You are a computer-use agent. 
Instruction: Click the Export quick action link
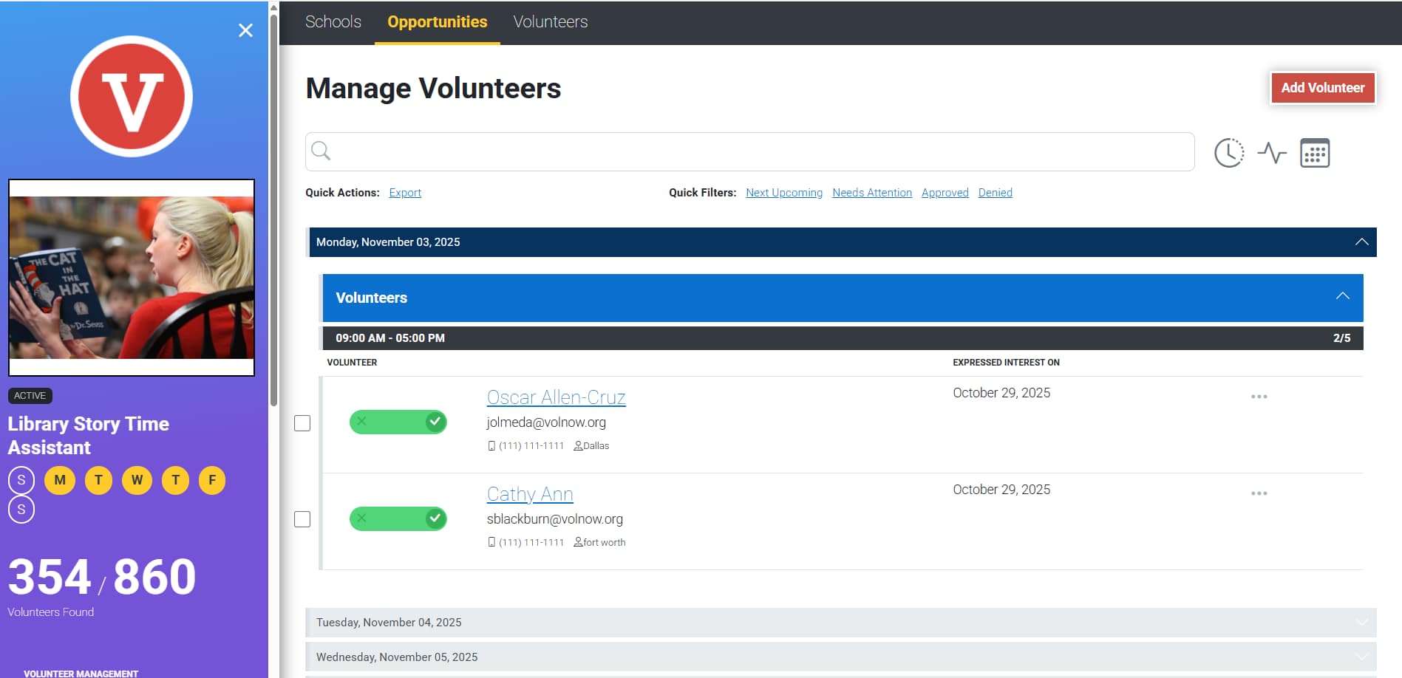coord(404,192)
